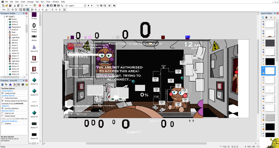
Task: Toggle visibility of layer 36
Action: click(263, 52)
